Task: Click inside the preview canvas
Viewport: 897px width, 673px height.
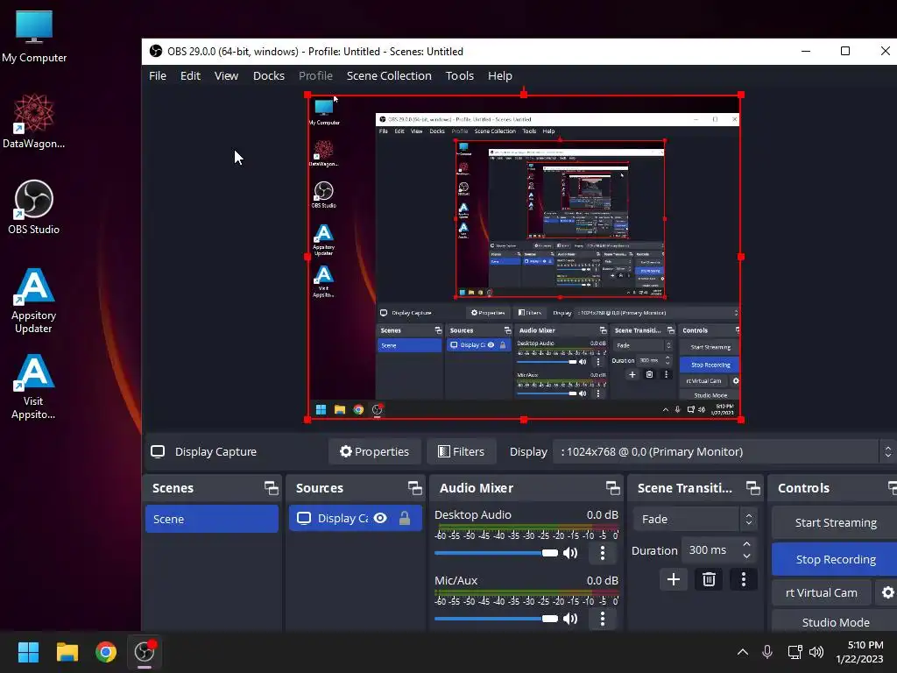Action: 524,258
